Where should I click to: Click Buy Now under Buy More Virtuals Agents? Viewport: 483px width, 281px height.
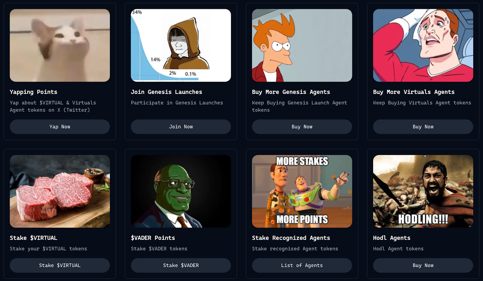click(x=423, y=127)
